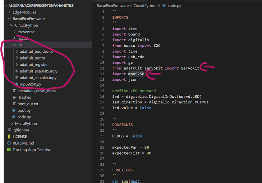The height and width of the screenshot is (183, 262).
Task: Expand the MicroPython folder chevron
Action: (x=12, y=123)
